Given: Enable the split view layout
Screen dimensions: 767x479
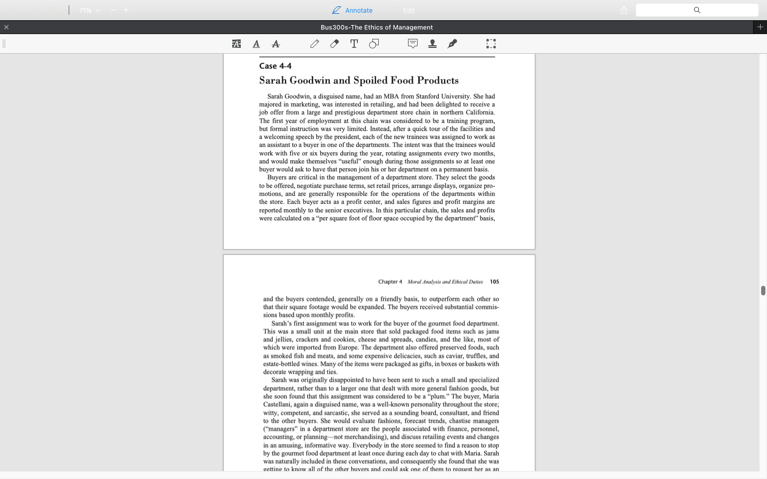Looking at the screenshot, I should pyautogui.click(x=53, y=10).
